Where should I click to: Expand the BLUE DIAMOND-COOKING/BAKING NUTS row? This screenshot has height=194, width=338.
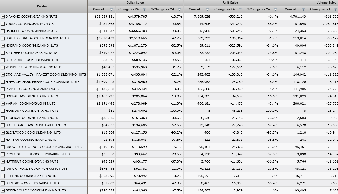click(3, 125)
